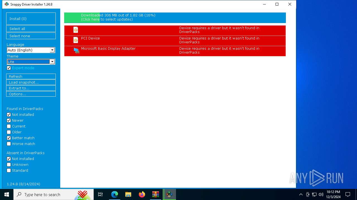This screenshot has height=200, width=357.
Task: Click version text 1.24.8 (8/14/2024)
Action: (23, 184)
